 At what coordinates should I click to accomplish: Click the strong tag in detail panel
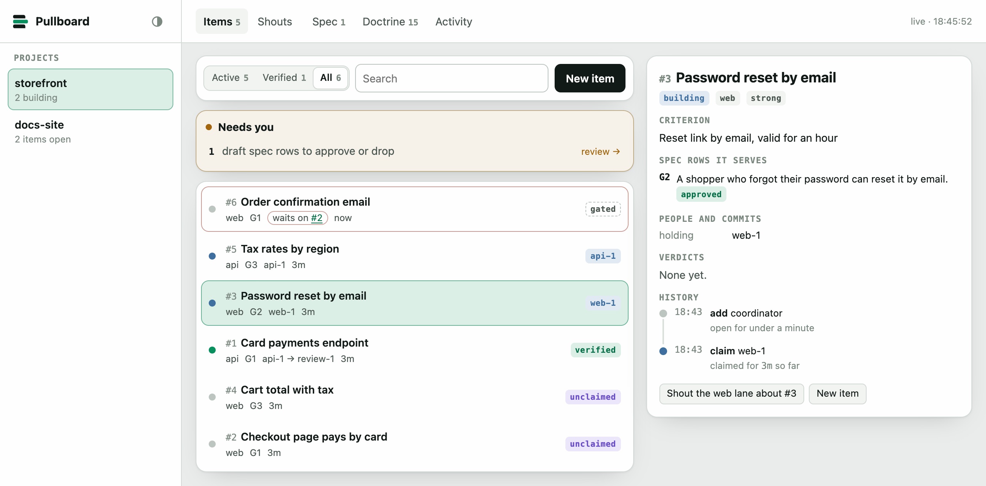(766, 98)
